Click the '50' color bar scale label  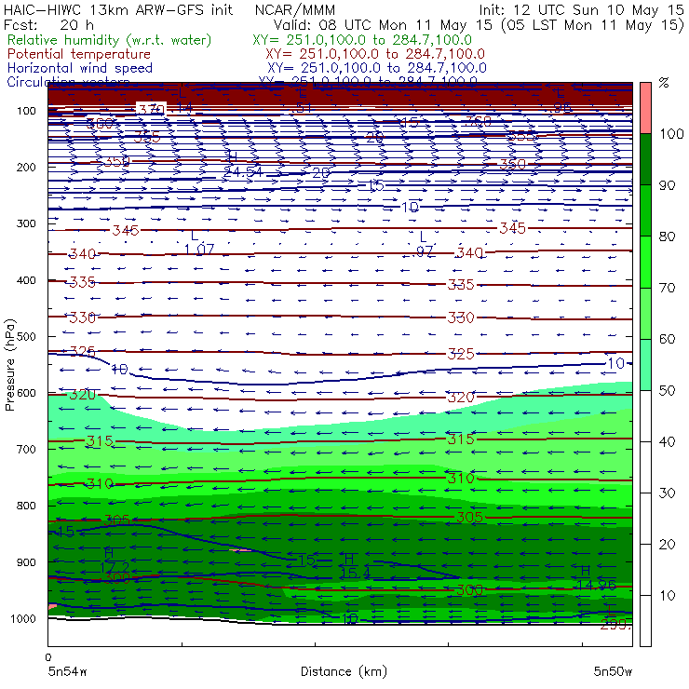667,390
